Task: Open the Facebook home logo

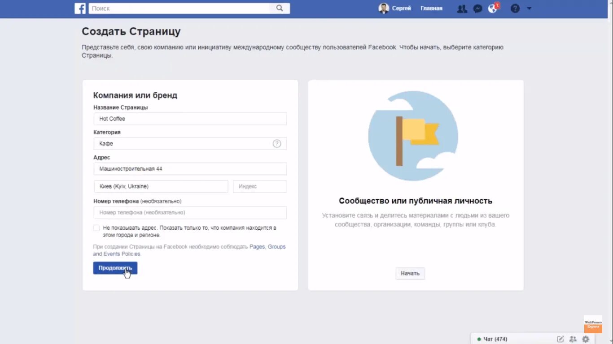Action: [x=80, y=8]
